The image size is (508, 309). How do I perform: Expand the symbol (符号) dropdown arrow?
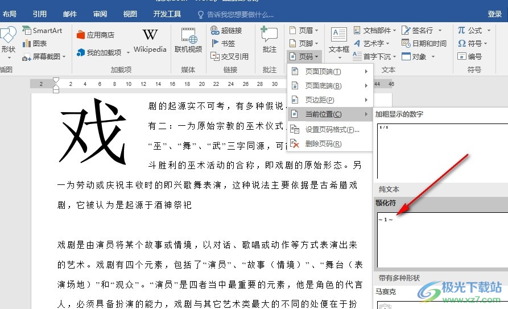485,43
